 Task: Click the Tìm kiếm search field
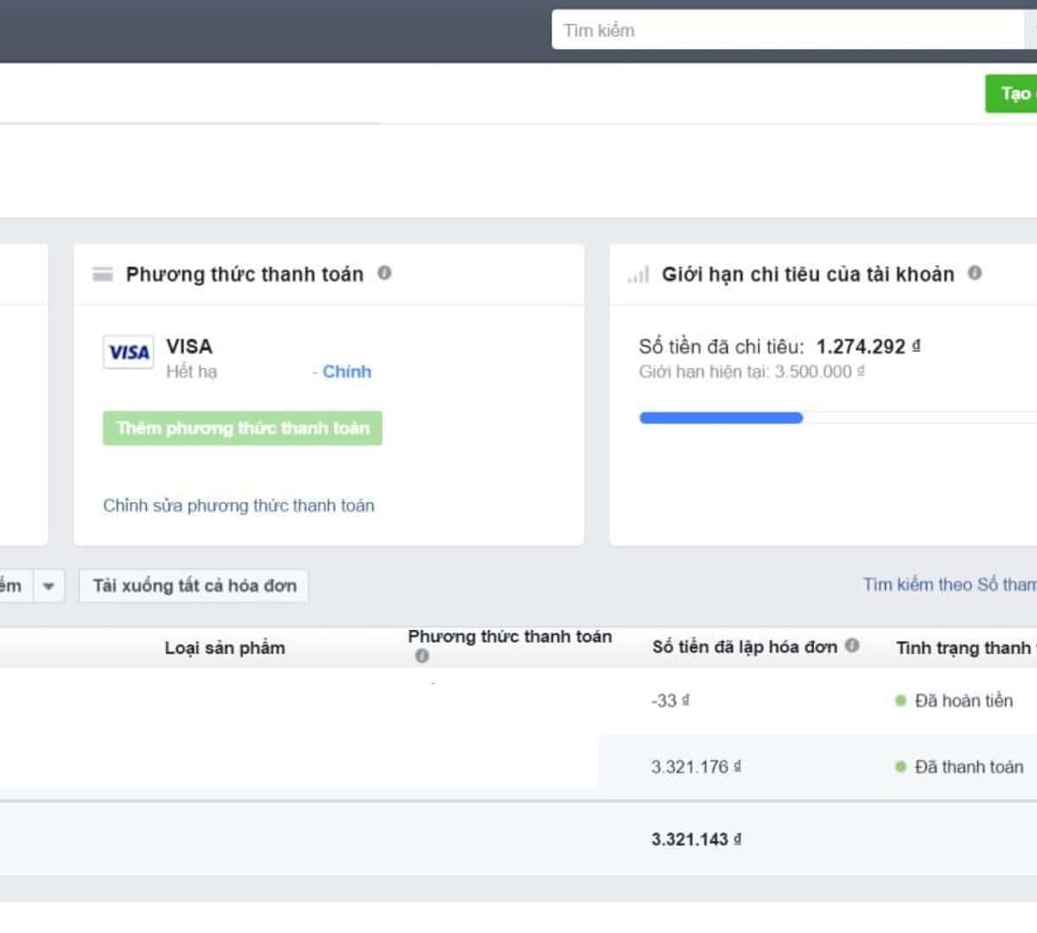click(x=786, y=30)
